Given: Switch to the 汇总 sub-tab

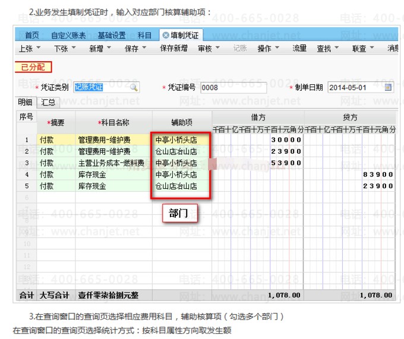Looking at the screenshot, I should [48, 102].
